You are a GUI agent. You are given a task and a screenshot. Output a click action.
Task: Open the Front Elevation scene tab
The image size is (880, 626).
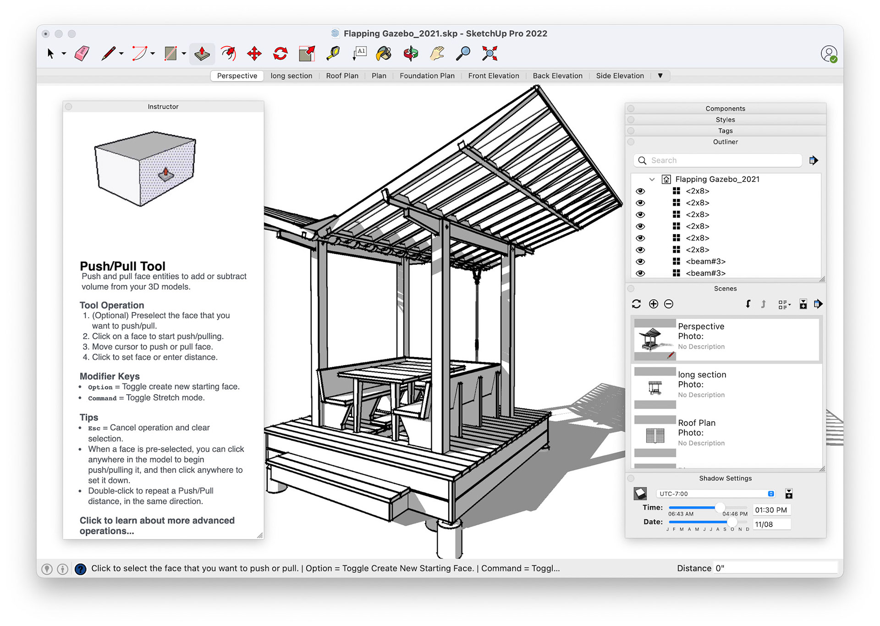tap(493, 76)
